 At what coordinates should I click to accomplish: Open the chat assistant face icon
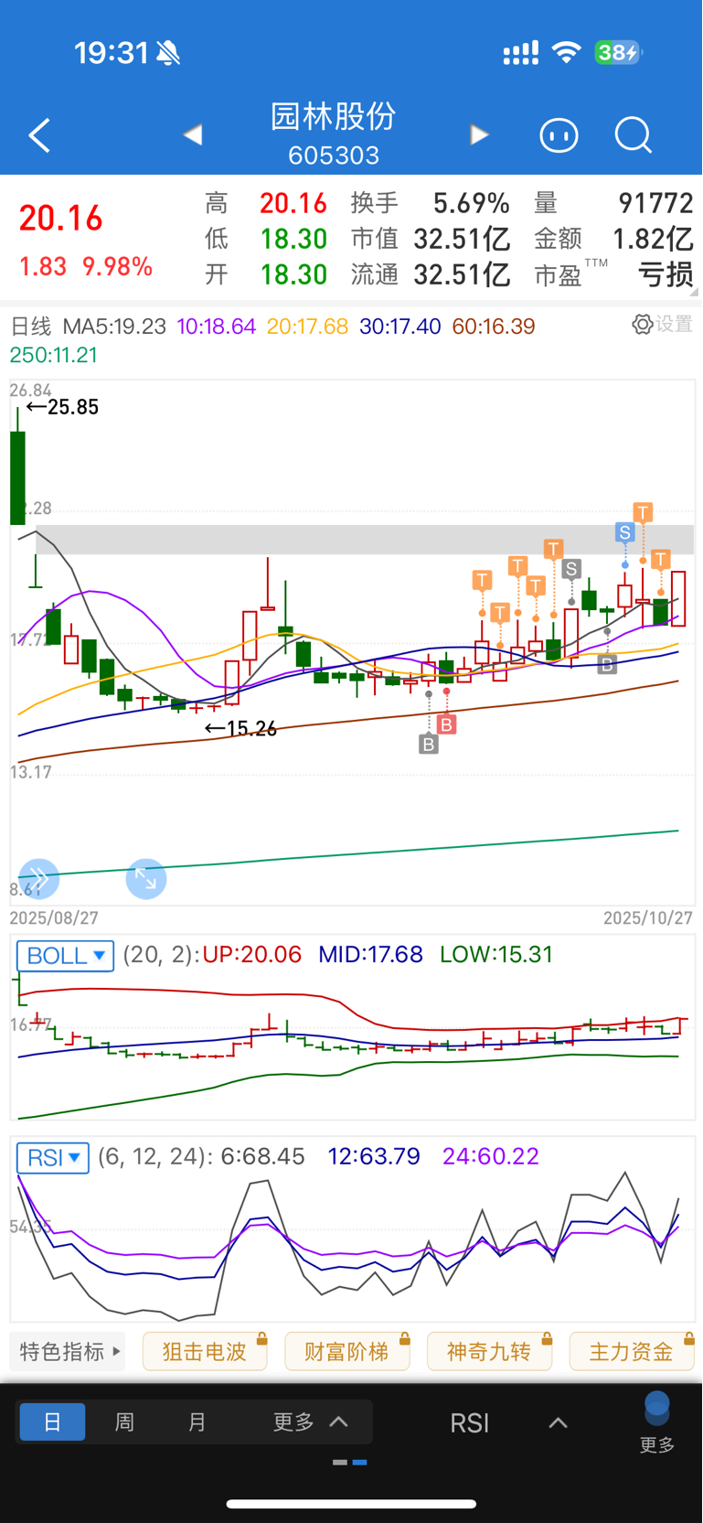pos(559,136)
